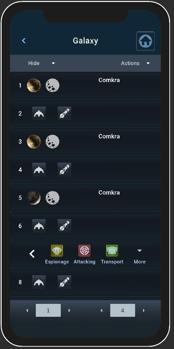Open the Actions dropdown

point(135,63)
